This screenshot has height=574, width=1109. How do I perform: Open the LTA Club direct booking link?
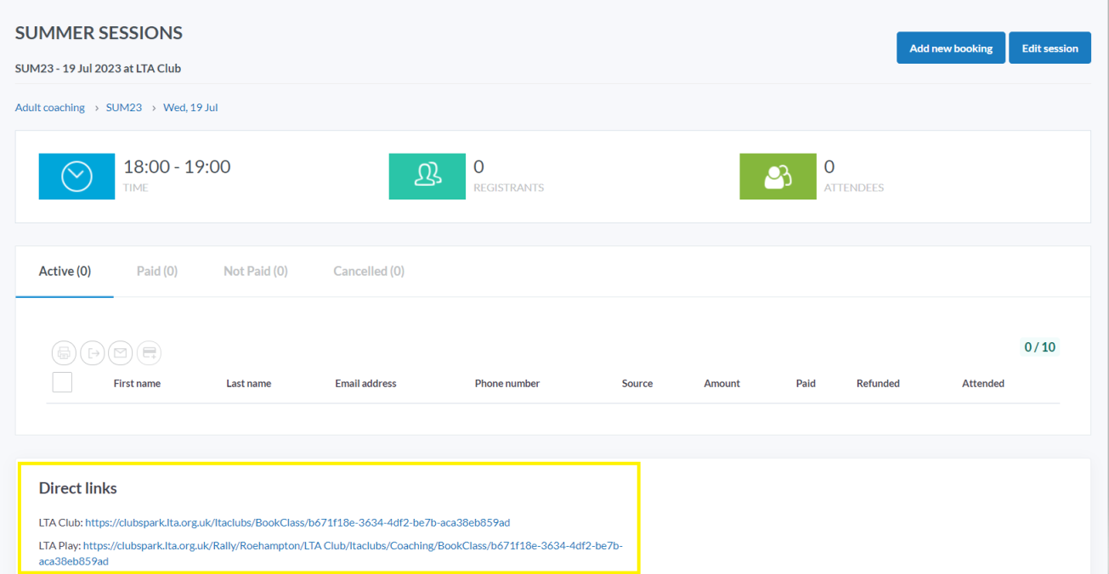(297, 522)
